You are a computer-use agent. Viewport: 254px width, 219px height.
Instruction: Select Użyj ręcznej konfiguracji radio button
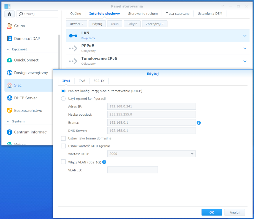click(x=63, y=99)
